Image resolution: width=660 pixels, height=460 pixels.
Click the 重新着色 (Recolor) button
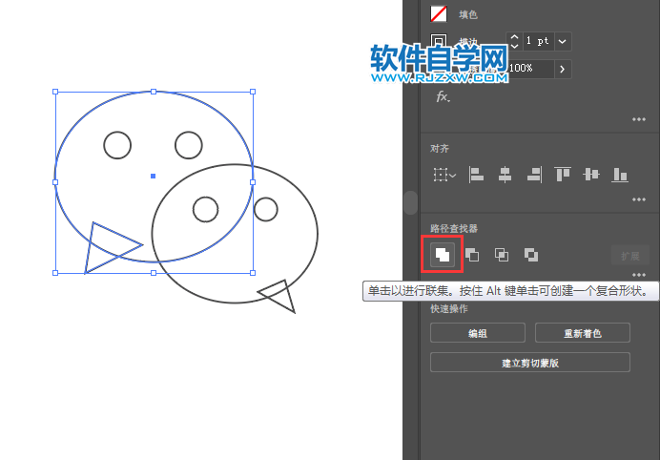(x=583, y=333)
